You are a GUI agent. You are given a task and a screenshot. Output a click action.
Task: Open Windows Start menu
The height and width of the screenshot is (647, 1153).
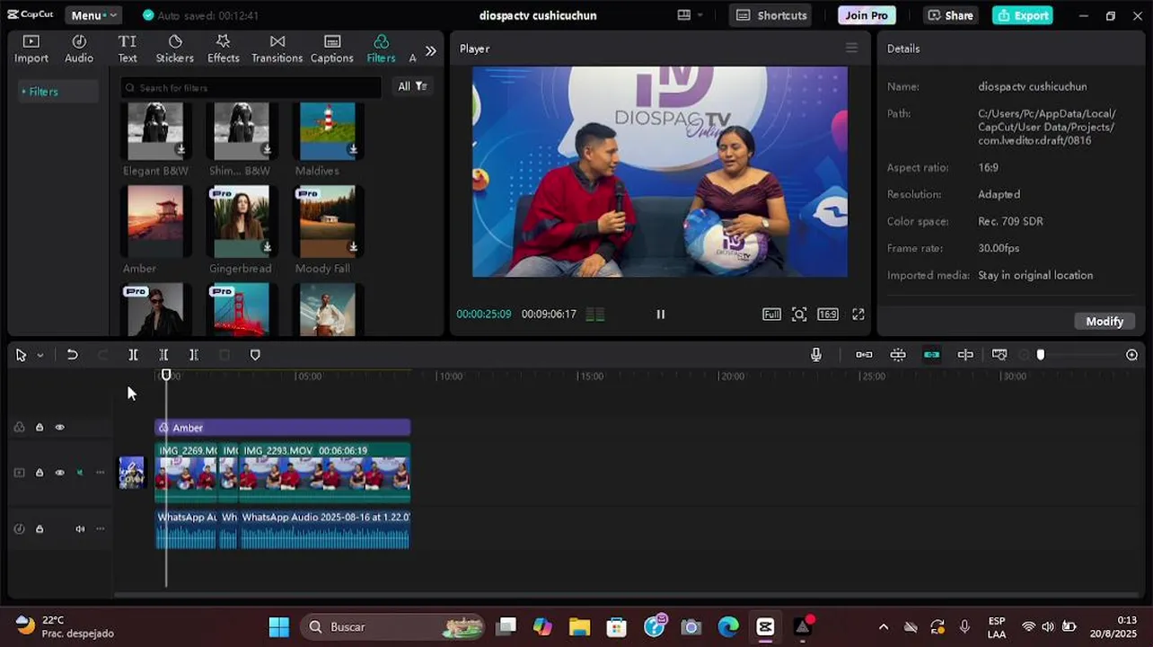279,626
